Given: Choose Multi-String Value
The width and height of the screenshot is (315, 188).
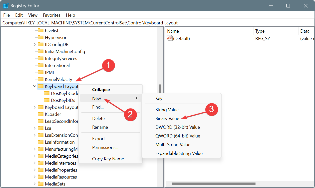Looking at the screenshot, I should coord(182,145).
